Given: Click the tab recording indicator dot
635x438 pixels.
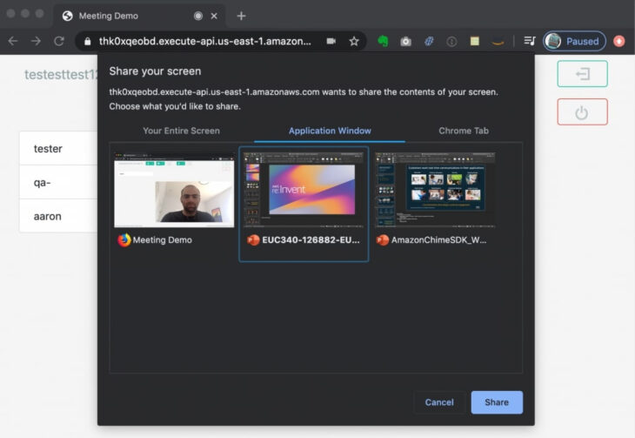Looking at the screenshot, I should (x=198, y=16).
